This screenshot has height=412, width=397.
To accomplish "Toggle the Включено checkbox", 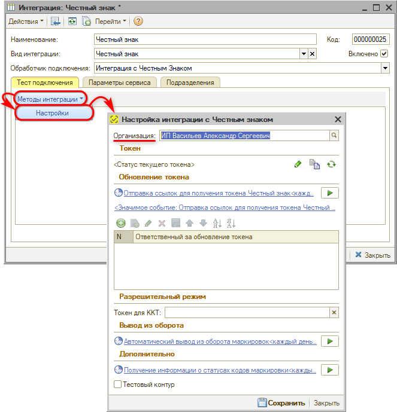I will (384, 54).
